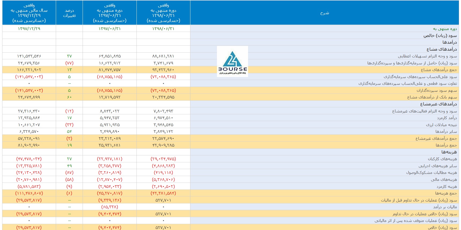Select the value ۴۲,۹۰۹,۲۸۵
The image size is (461, 230).
coord(163,145)
